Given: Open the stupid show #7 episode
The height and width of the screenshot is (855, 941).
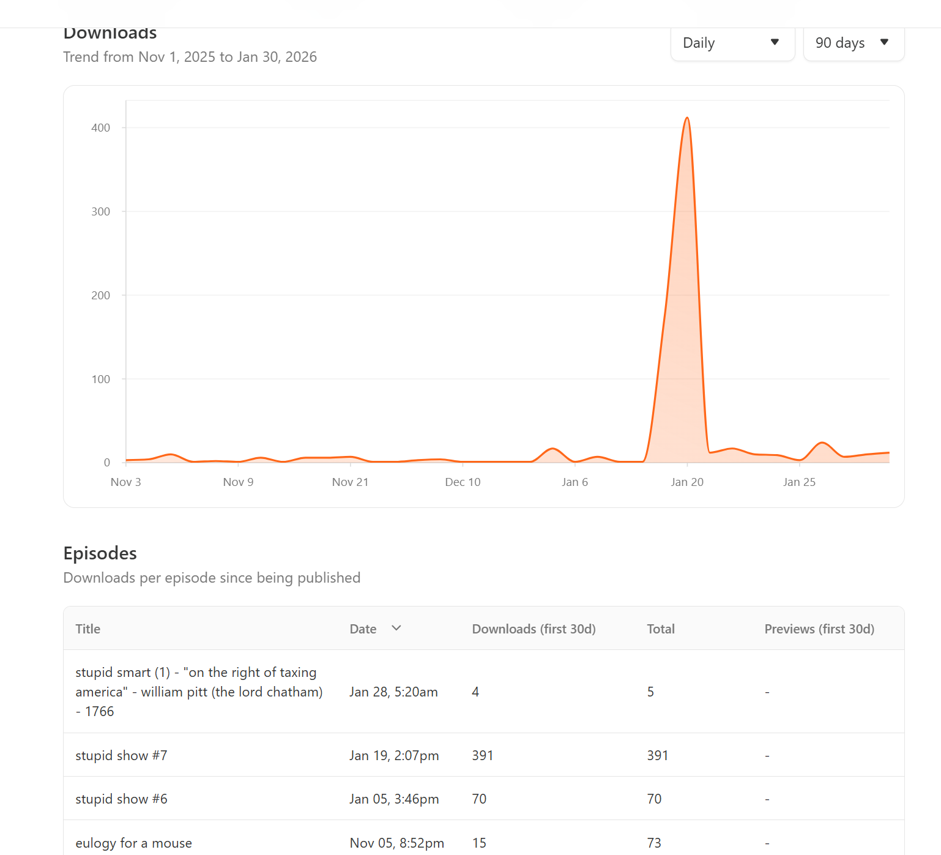Looking at the screenshot, I should pos(121,755).
